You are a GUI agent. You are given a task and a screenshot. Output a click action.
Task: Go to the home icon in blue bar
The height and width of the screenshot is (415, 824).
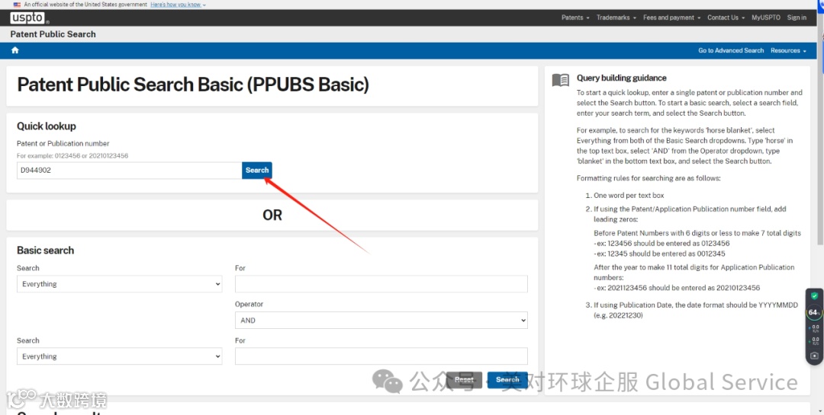click(x=14, y=50)
